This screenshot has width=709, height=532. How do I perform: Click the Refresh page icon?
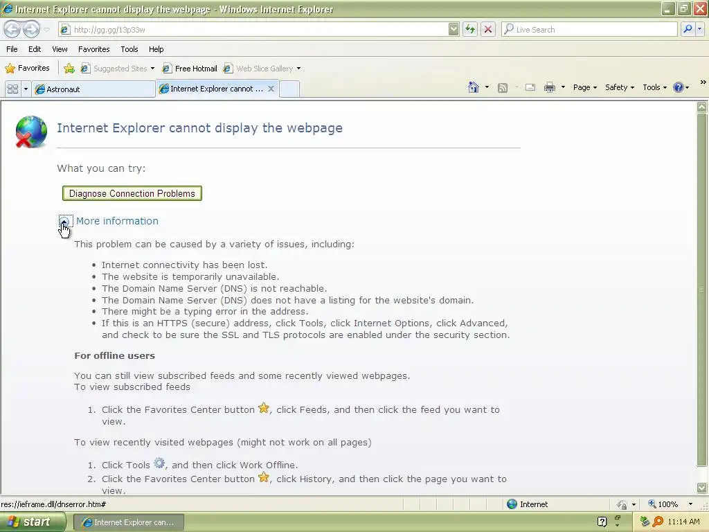[x=470, y=29]
